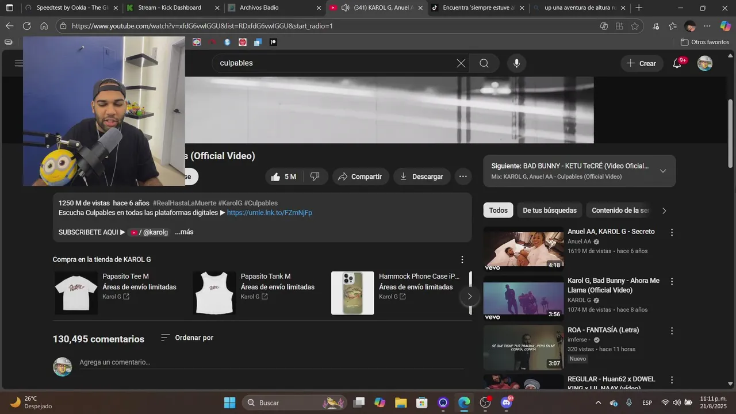Click the magnifier search button
Viewport: 736px width, 414px height.
click(x=484, y=63)
